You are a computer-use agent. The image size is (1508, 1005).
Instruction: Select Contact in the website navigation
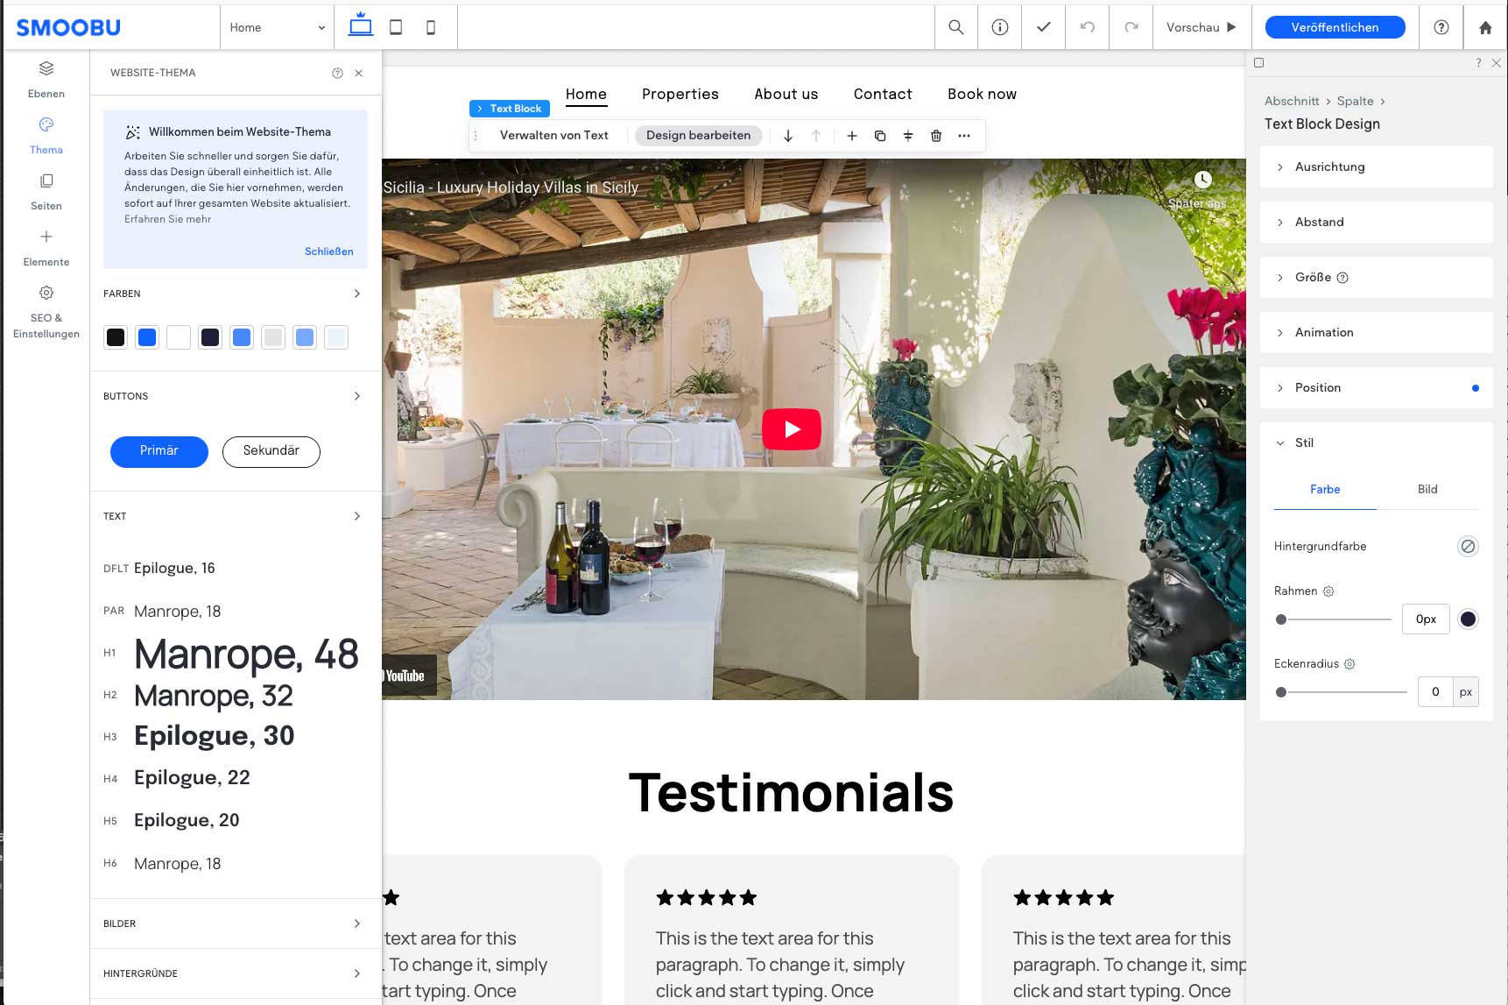[x=882, y=94]
